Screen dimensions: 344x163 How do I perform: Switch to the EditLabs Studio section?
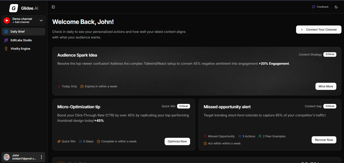coord(22,40)
